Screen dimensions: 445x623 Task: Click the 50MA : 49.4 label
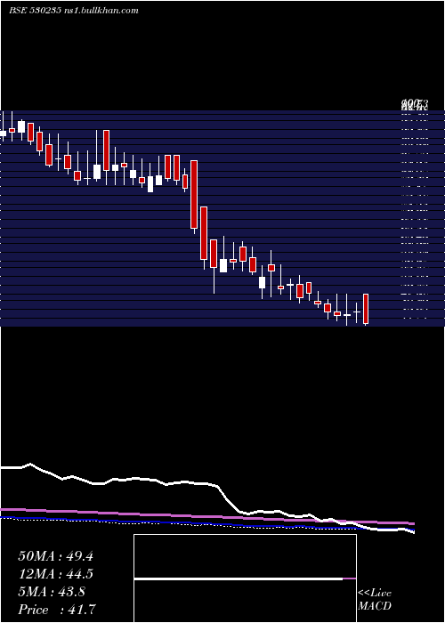click(x=55, y=556)
